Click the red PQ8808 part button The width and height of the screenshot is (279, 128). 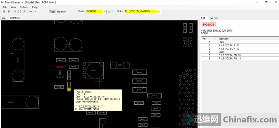tap(209, 25)
